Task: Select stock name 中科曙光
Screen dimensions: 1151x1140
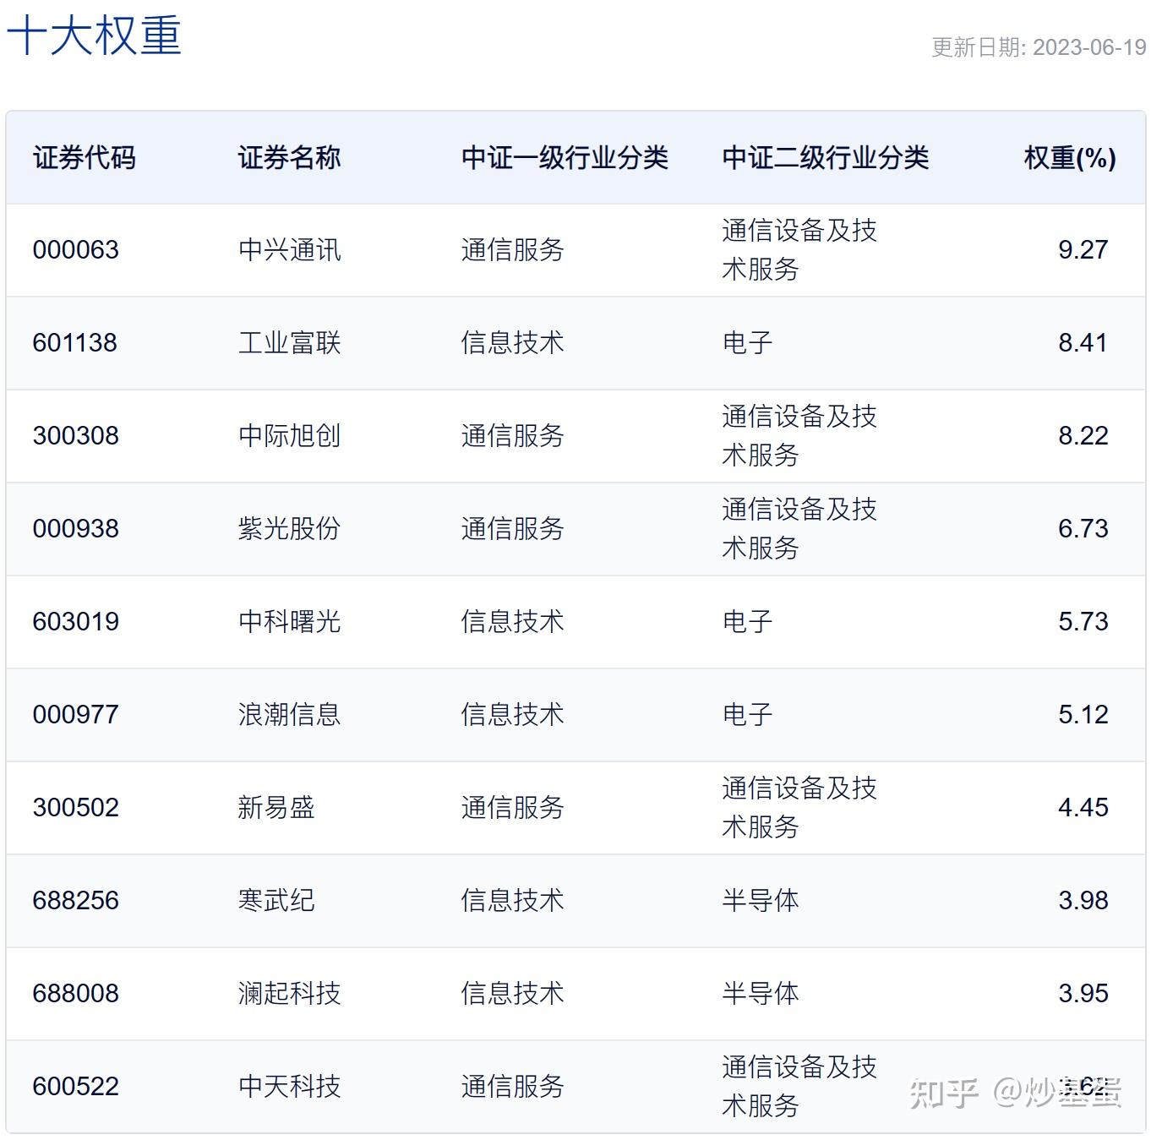Action: (290, 622)
